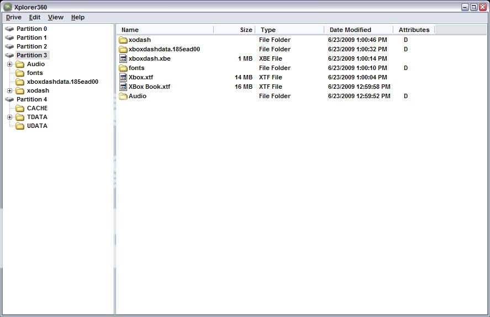This screenshot has height=317, width=490.
Task: Click the CACHE folder icon
Action: click(x=20, y=108)
